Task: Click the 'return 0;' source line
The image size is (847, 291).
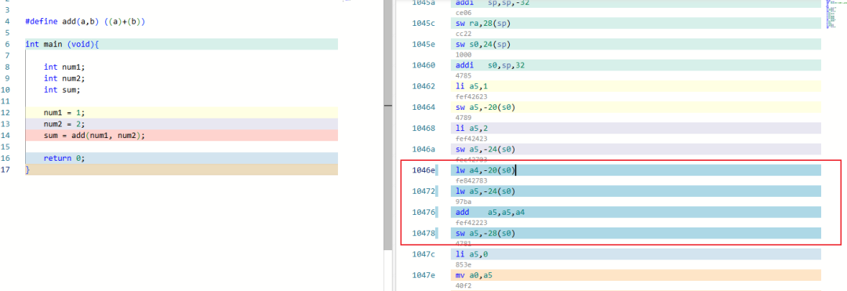Action: pos(181,158)
